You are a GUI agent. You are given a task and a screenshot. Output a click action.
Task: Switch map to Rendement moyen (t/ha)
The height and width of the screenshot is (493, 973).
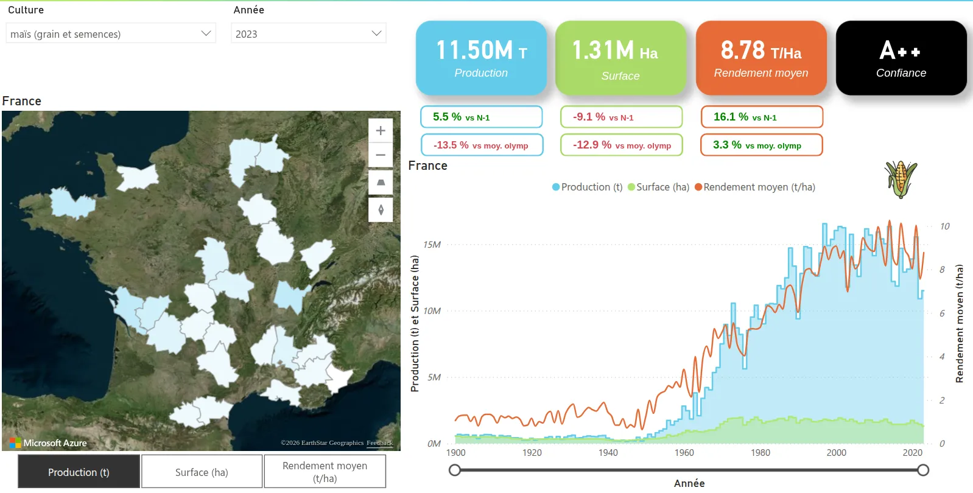[325, 472]
